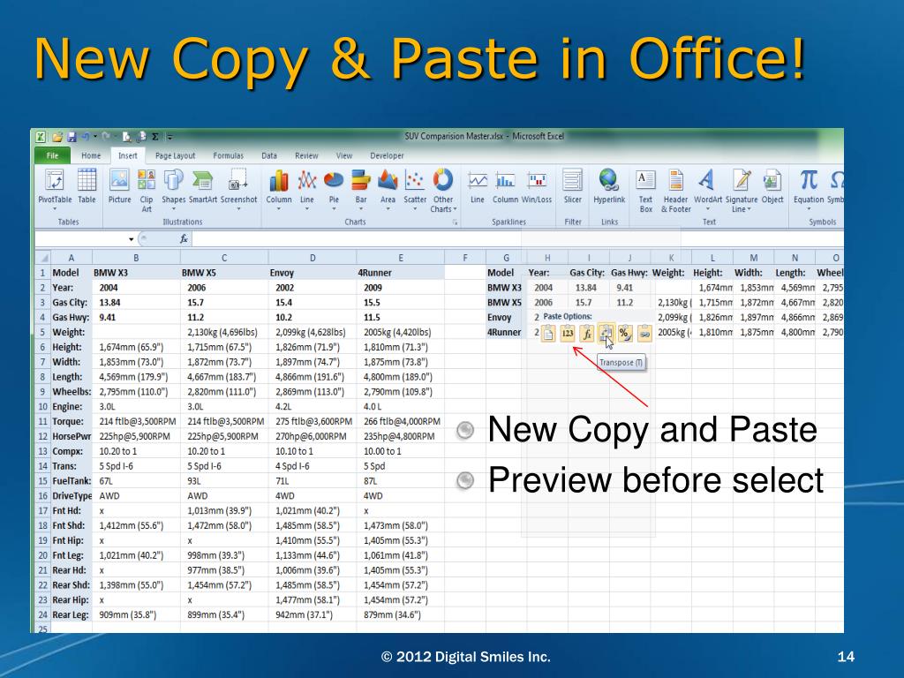Viewport: 904px width, 678px height.
Task: Switch to the View tab
Action: (344, 155)
